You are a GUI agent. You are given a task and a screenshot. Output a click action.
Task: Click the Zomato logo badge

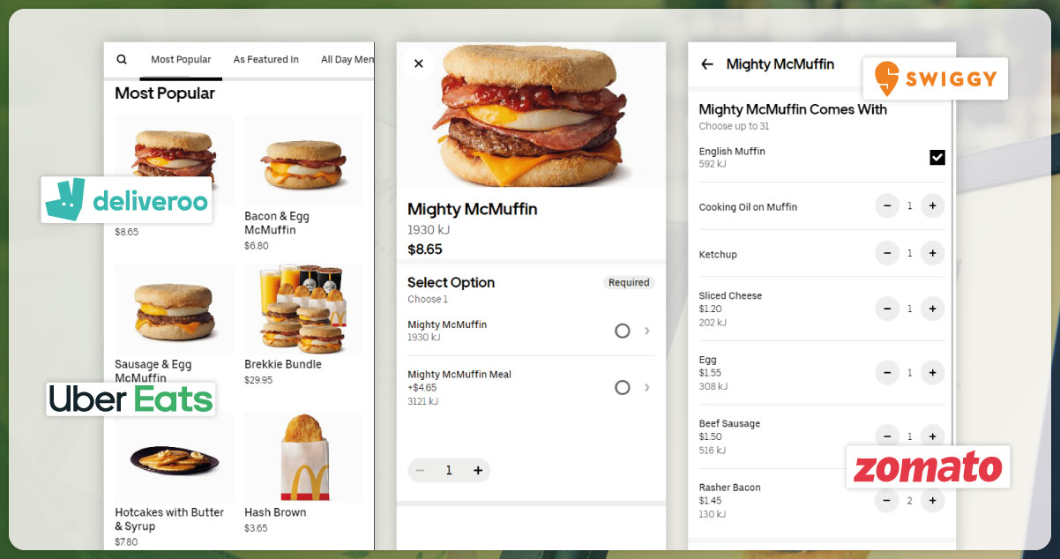coord(928,466)
